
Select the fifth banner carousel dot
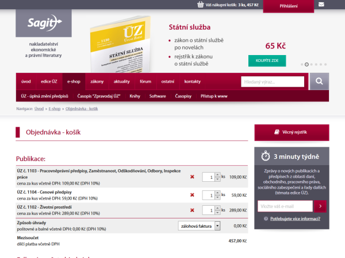click(321, 64)
